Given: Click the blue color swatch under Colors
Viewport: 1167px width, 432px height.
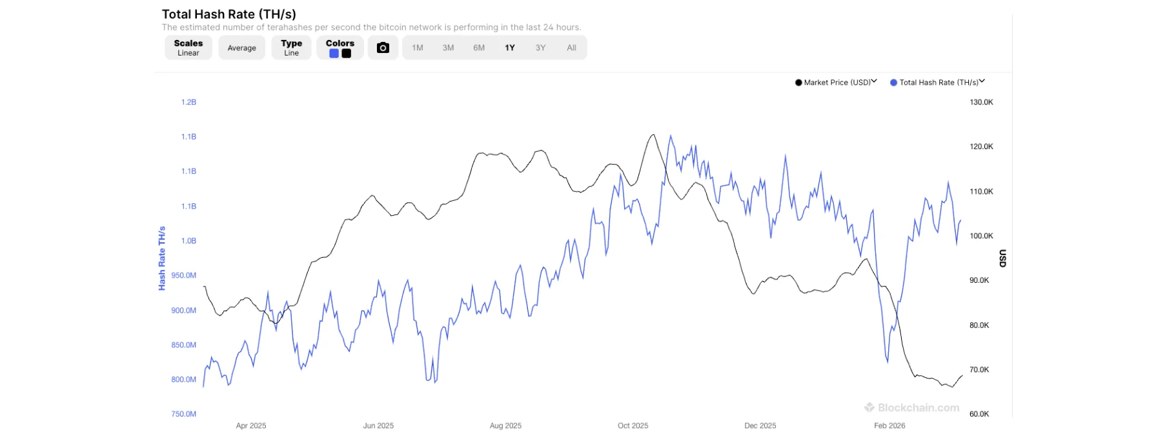Looking at the screenshot, I should pyautogui.click(x=334, y=54).
